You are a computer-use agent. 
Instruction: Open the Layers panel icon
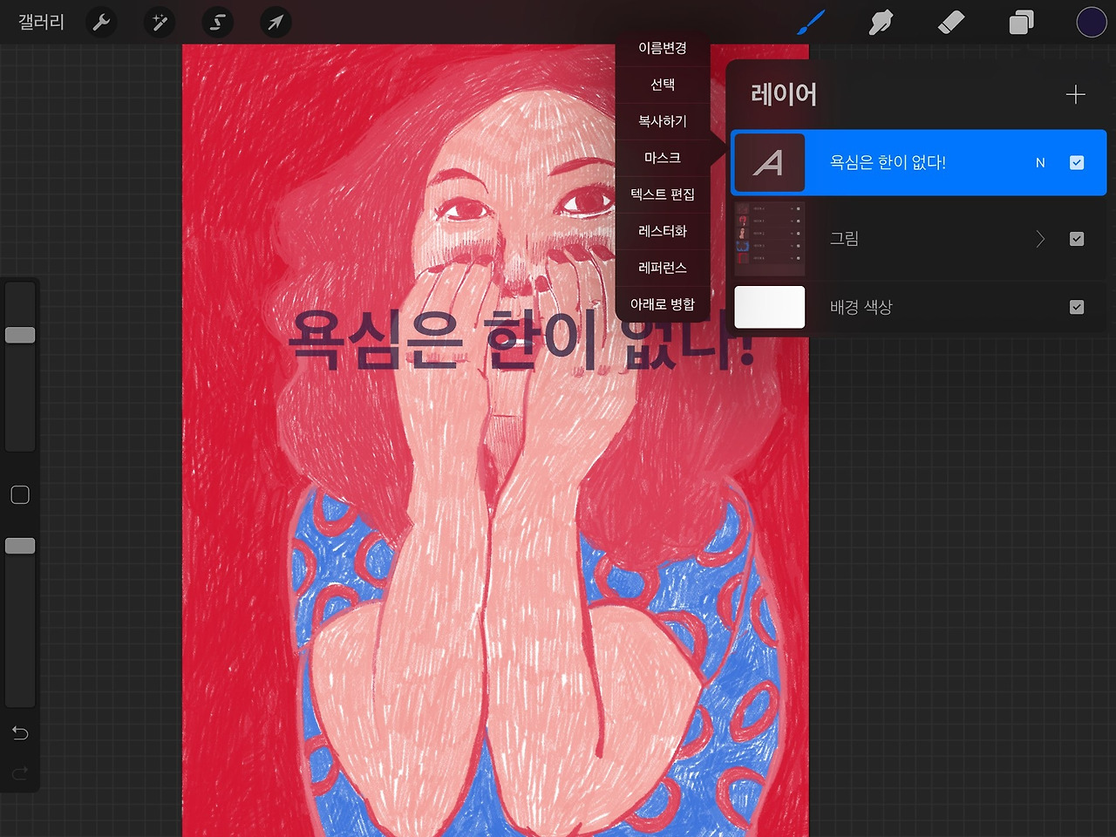coord(1021,22)
